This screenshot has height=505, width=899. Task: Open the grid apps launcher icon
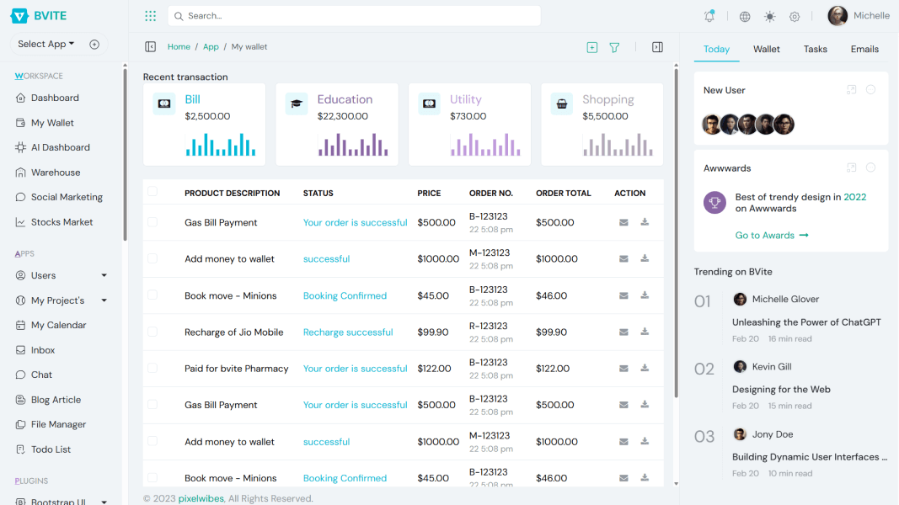click(x=150, y=15)
